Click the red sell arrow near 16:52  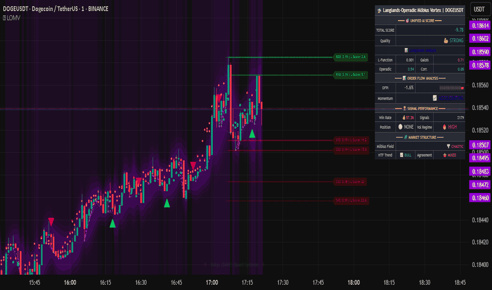click(193, 166)
